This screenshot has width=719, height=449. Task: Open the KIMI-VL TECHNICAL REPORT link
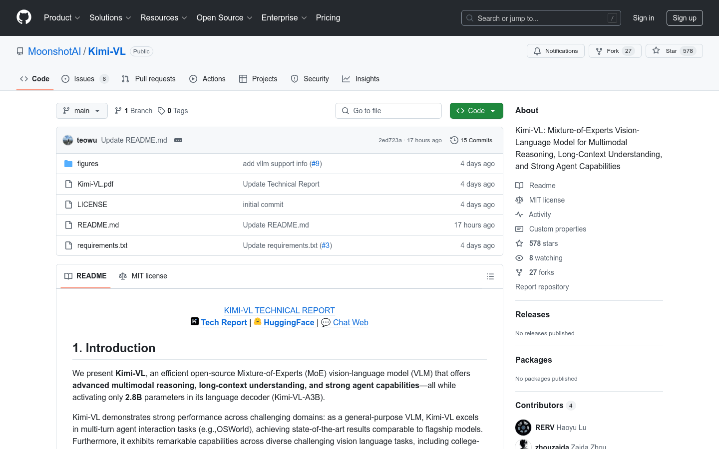click(280, 310)
